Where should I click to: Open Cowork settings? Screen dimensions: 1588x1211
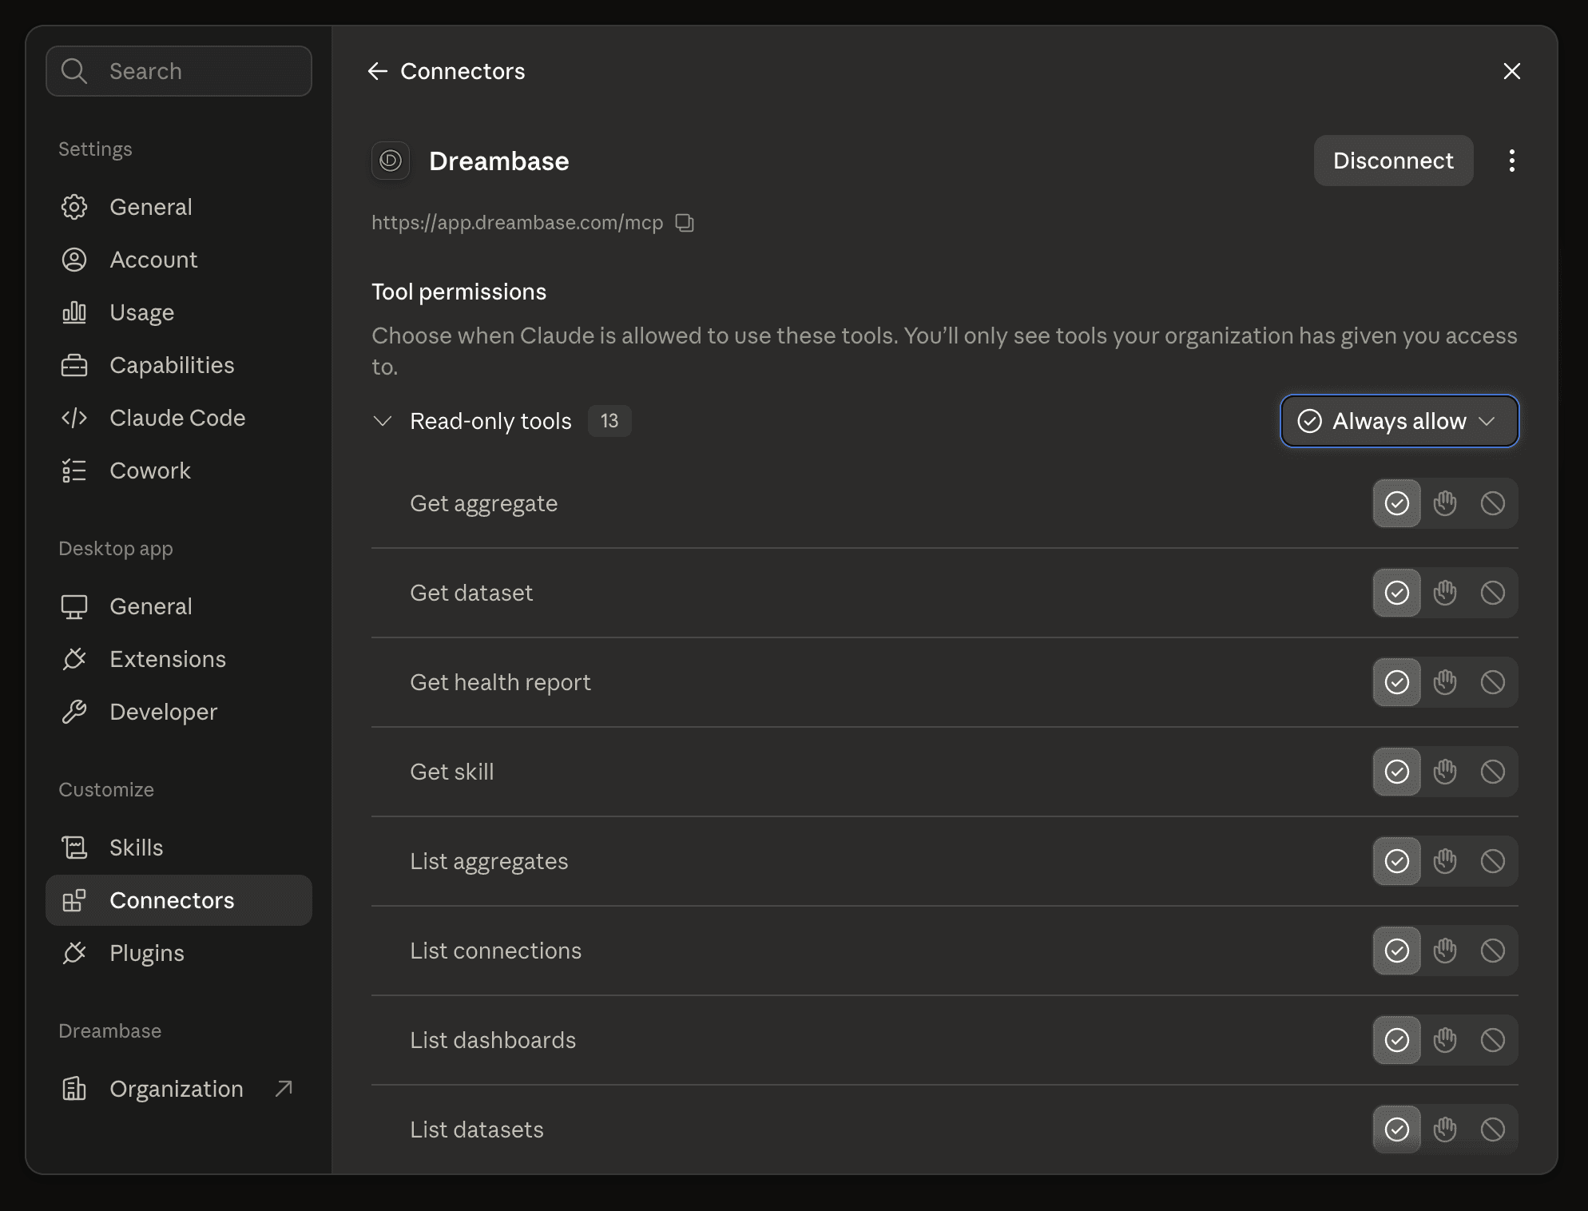coord(179,471)
